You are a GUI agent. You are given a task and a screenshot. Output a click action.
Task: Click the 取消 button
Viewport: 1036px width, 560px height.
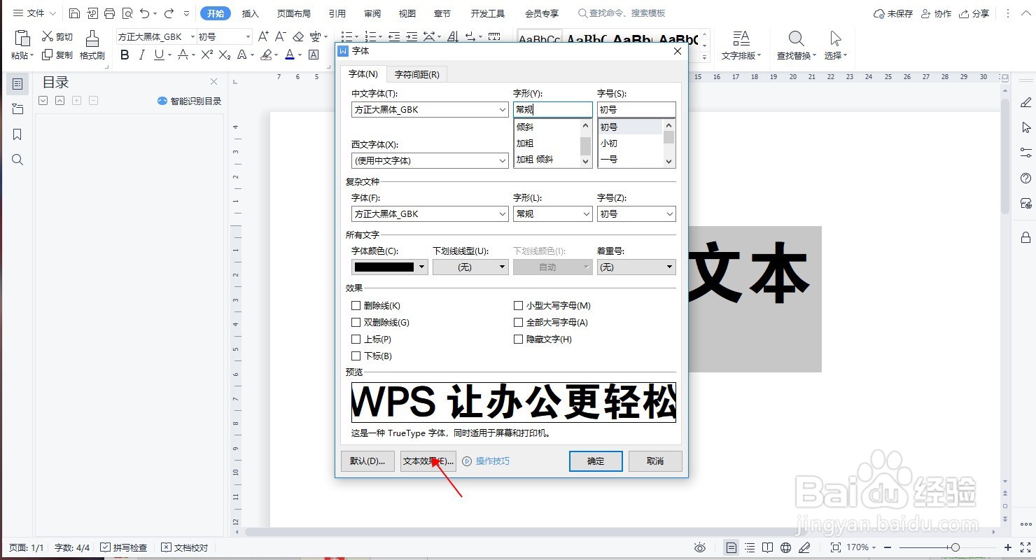[655, 461]
